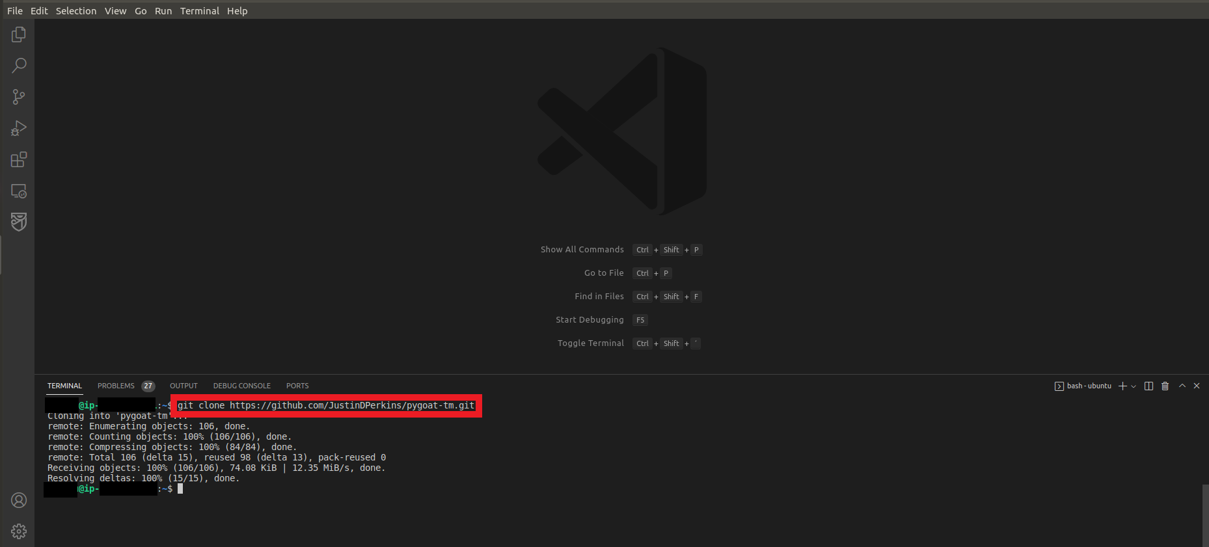Image resolution: width=1209 pixels, height=547 pixels.
Task: Click the terminal cursor at bottom prompt
Action: point(180,488)
